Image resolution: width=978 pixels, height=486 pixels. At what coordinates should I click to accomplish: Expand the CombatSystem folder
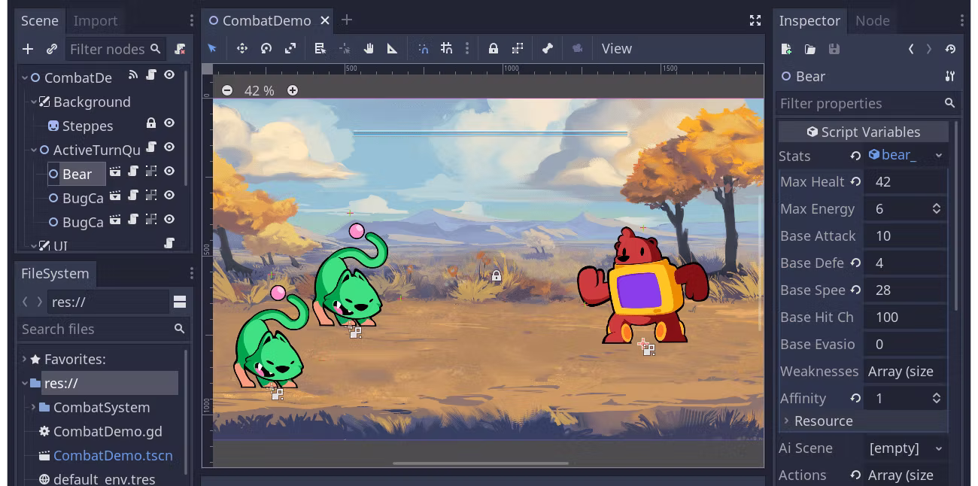click(x=34, y=407)
